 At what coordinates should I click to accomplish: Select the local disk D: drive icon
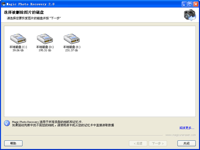tap(45, 38)
